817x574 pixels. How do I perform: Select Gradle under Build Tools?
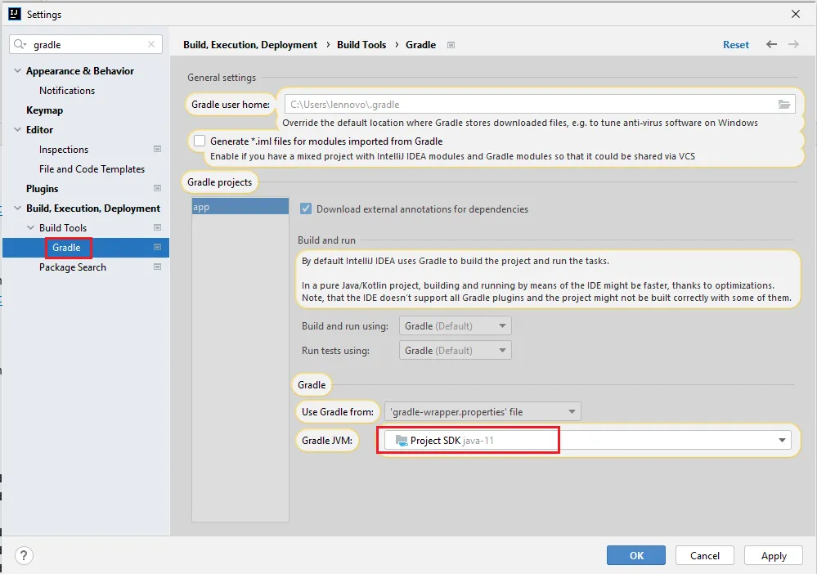point(66,248)
